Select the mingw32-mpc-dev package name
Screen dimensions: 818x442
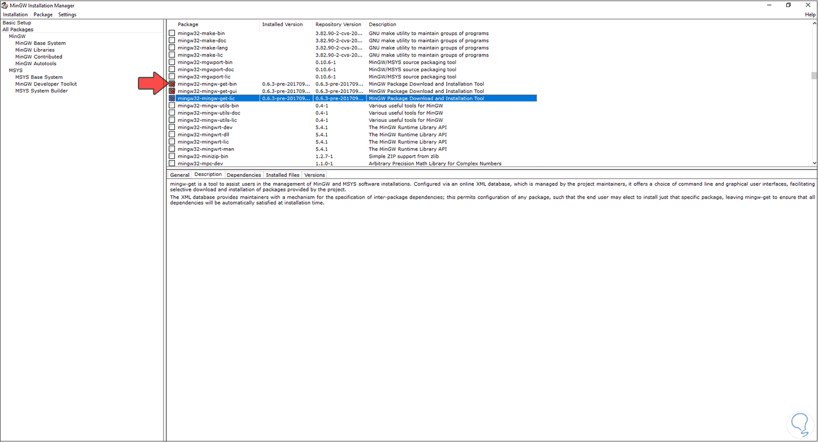pos(200,163)
